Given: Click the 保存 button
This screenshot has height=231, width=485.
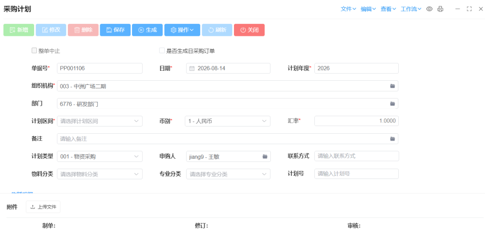Looking at the screenshot, I should (115, 30).
